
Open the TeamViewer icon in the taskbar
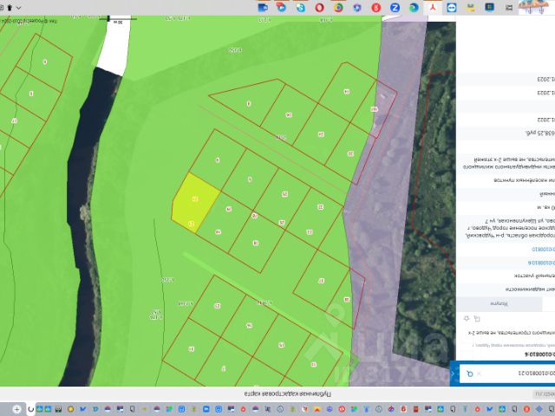point(452,8)
